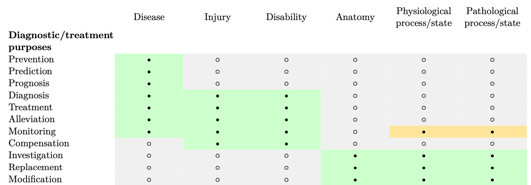531x185 pixels.
Task: Select the filled dot for Diagnosis under Disability
Action: pyautogui.click(x=286, y=96)
